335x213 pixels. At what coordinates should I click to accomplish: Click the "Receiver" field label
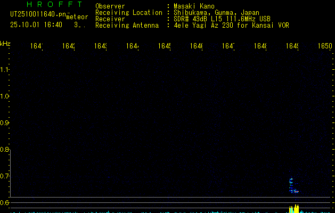click(110, 19)
